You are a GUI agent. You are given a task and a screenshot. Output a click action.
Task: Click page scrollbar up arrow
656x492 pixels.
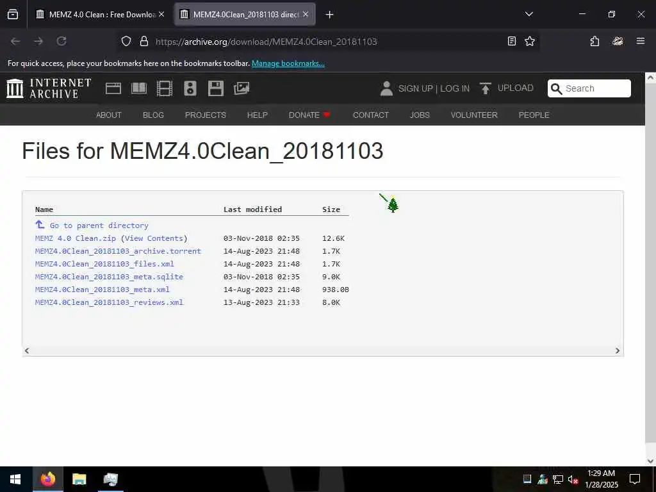[x=650, y=78]
